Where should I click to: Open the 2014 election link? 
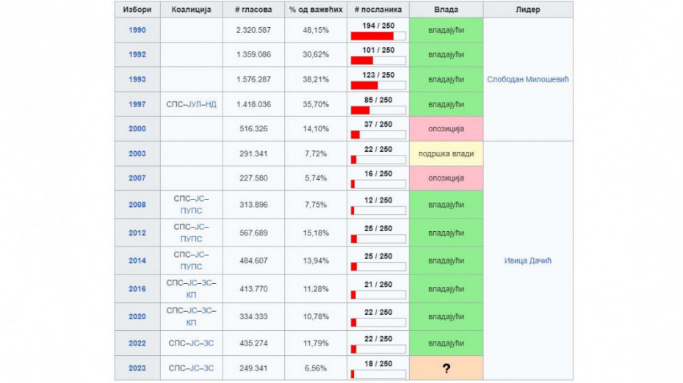pyautogui.click(x=137, y=260)
